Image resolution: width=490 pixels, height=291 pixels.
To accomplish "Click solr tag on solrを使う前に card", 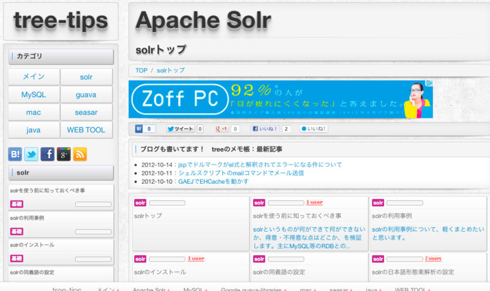I will coord(259,203).
